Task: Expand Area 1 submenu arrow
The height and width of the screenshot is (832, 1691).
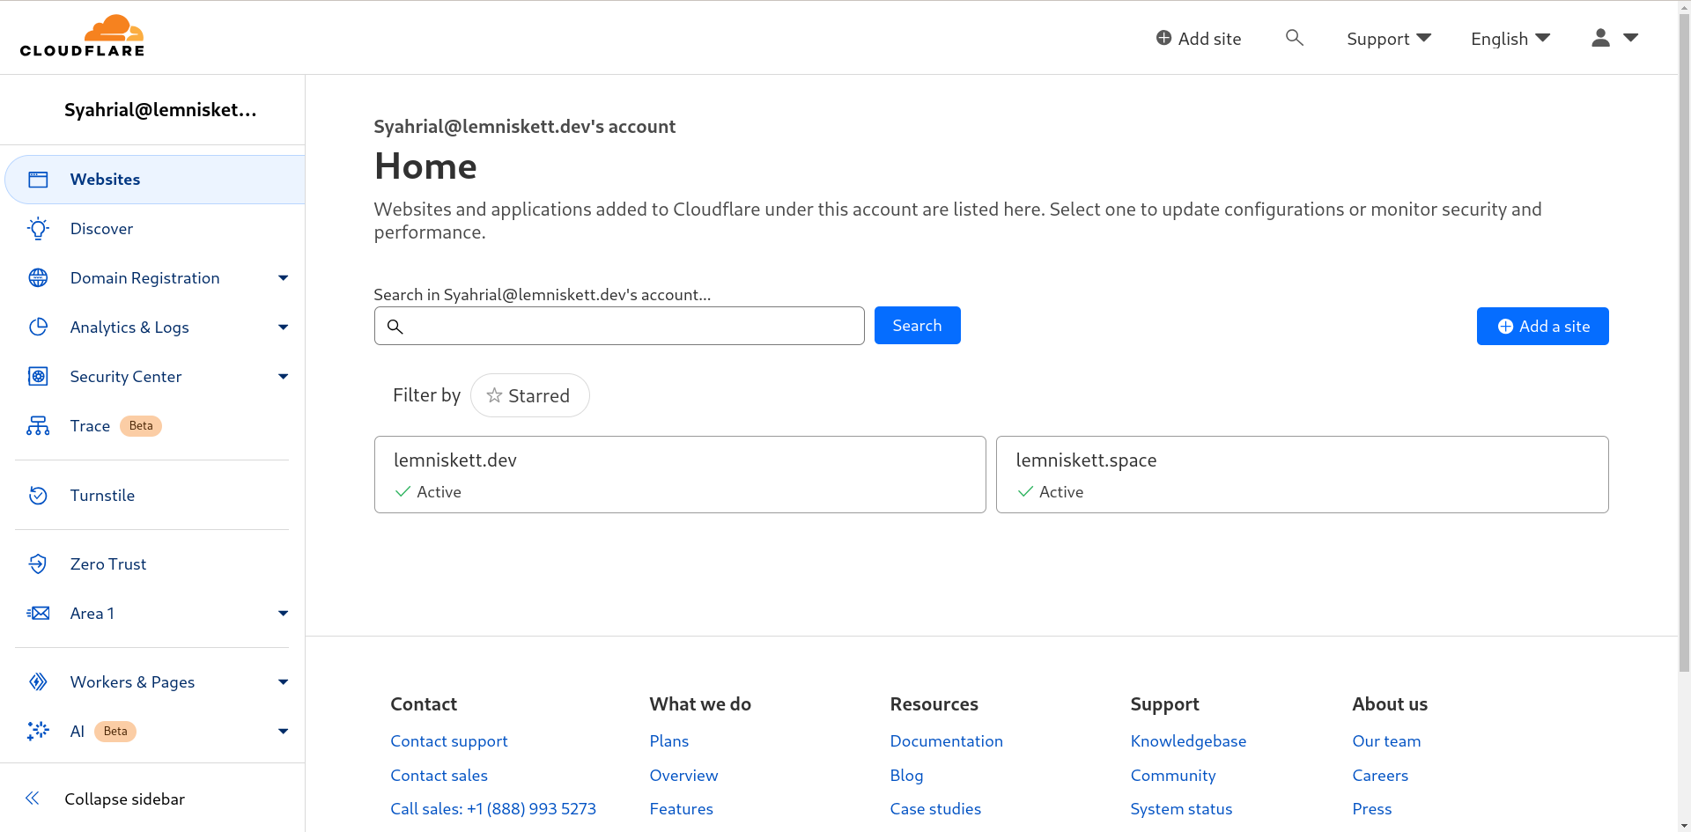Action: (283, 614)
